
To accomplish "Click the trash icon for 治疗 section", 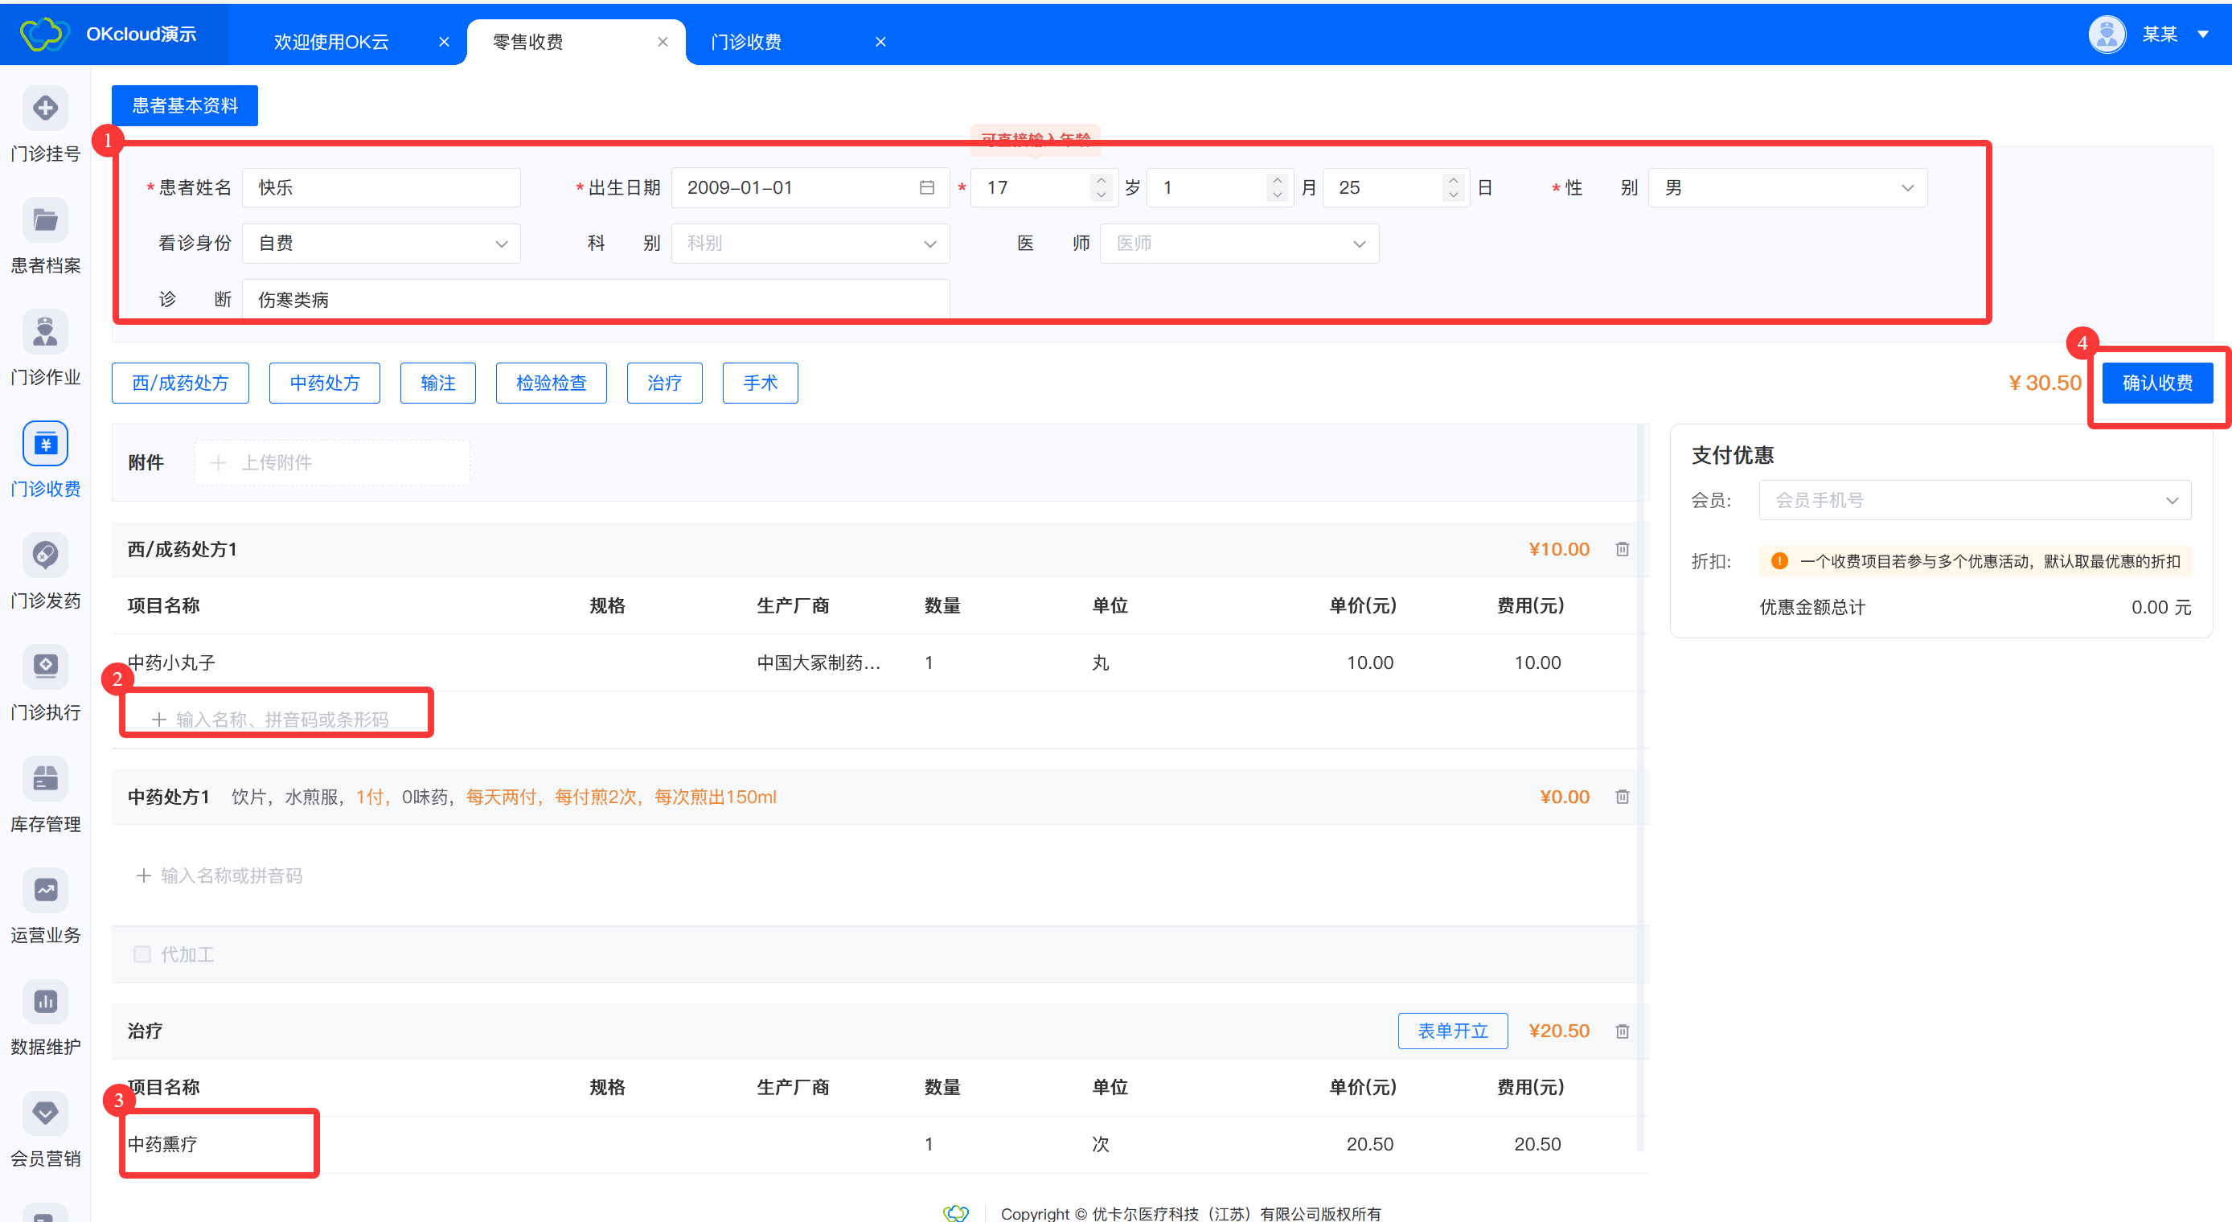I will pyautogui.click(x=1622, y=1031).
